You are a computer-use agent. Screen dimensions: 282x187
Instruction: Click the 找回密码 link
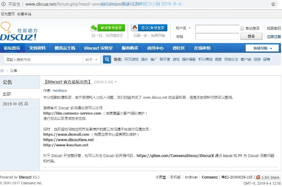coord(274,29)
